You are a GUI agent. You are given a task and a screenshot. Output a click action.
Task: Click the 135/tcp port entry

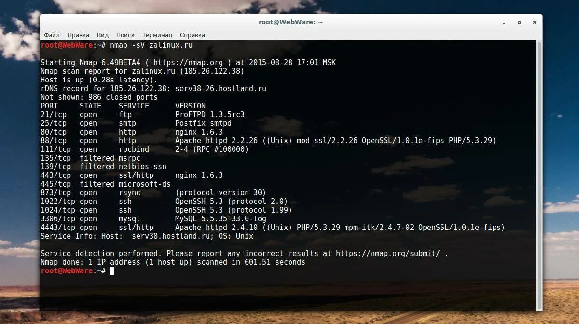click(x=55, y=158)
